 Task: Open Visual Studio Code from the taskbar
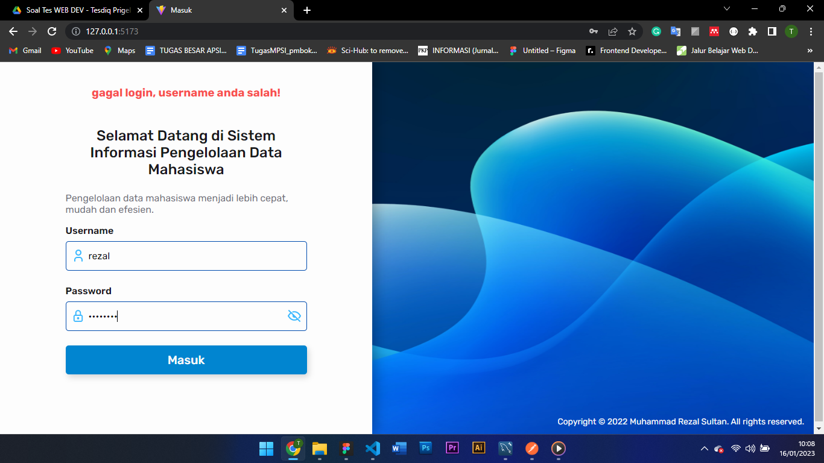pyautogui.click(x=372, y=449)
